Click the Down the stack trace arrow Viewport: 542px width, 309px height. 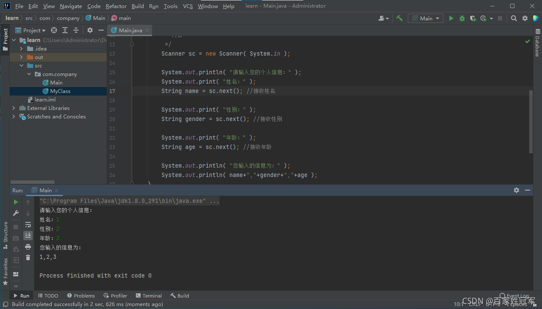(x=28, y=213)
